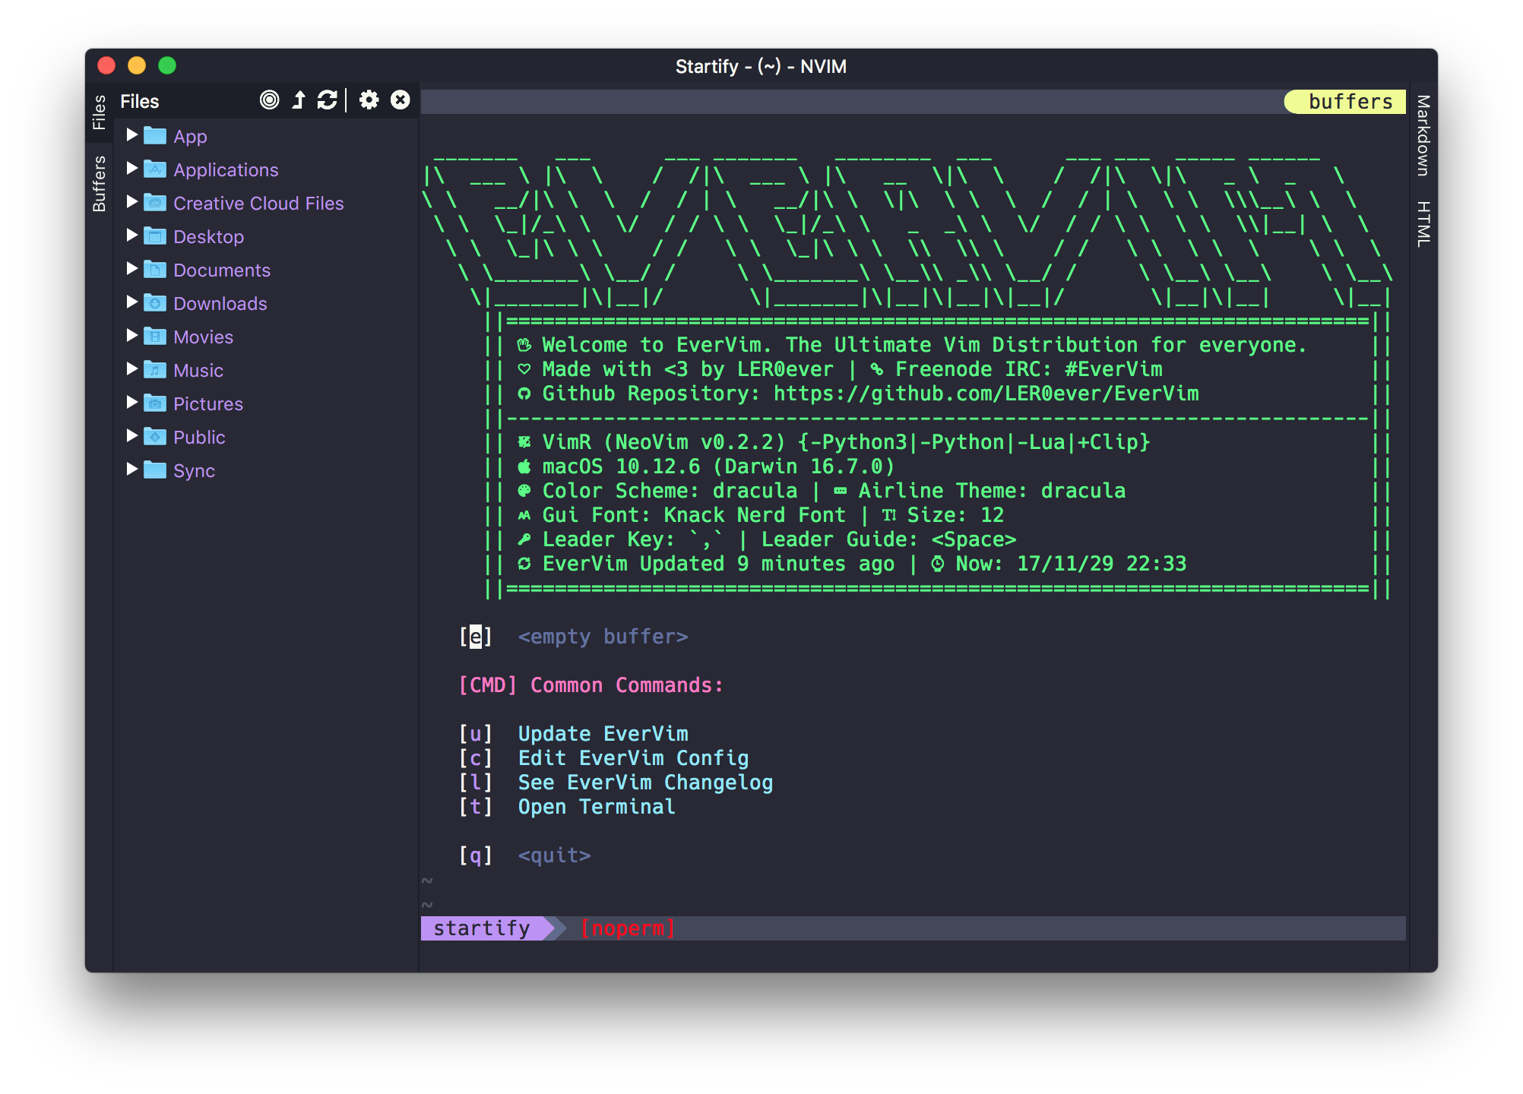Open the Markdown preview side tab
This screenshot has width=1523, height=1094.
1423,135
